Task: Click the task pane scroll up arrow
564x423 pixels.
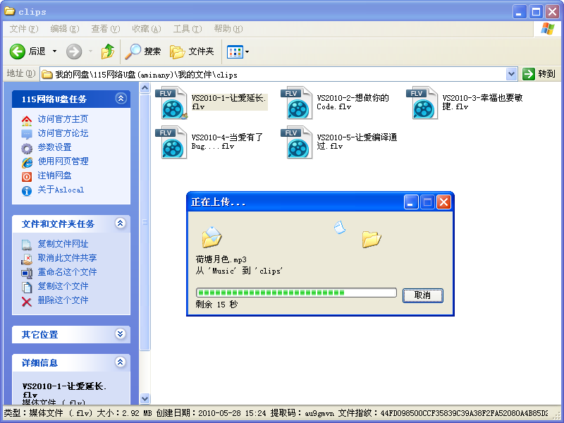Action: point(145,87)
